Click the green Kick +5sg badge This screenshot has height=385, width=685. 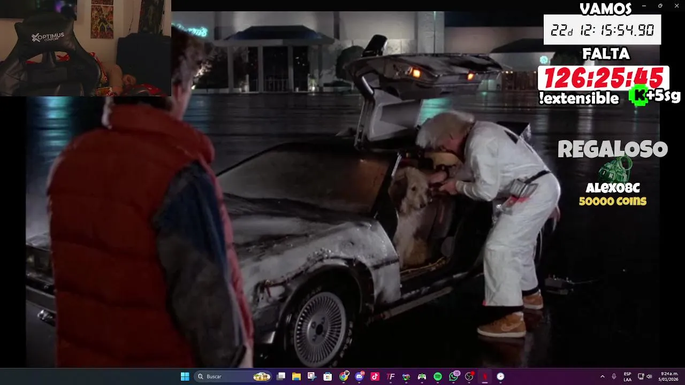[x=638, y=96]
